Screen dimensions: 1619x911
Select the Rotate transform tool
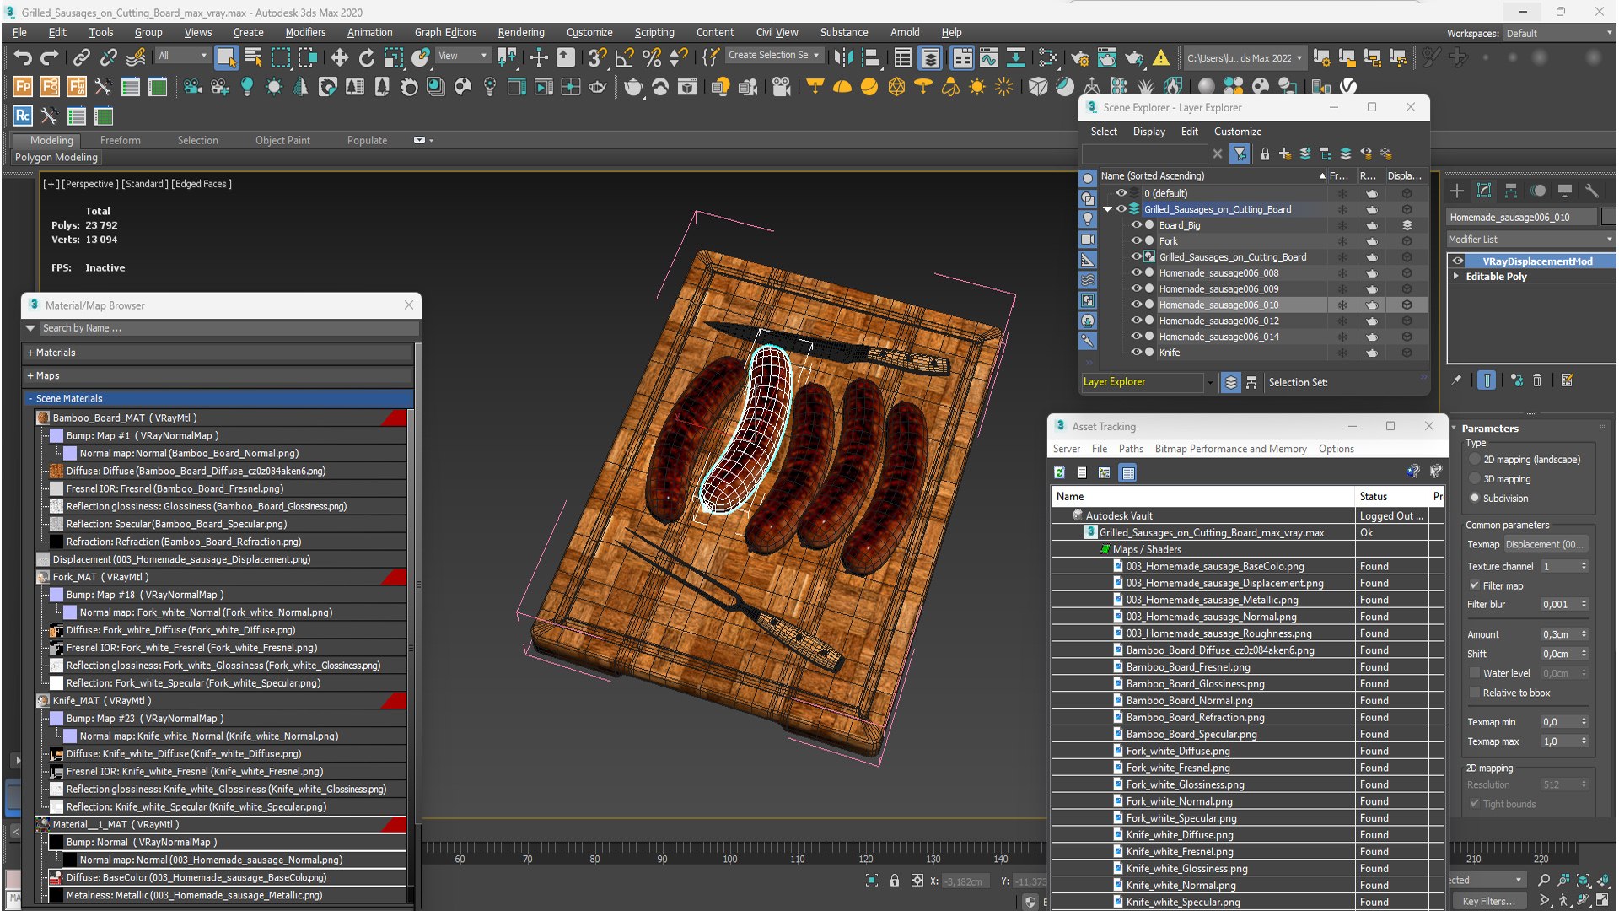click(x=366, y=57)
